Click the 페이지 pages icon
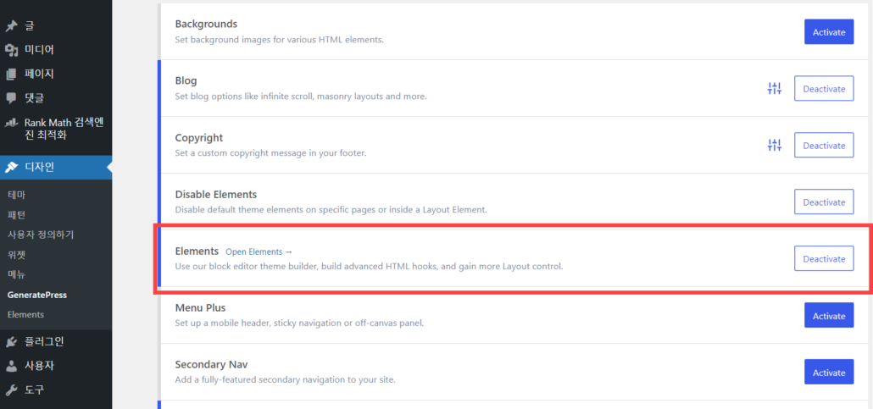 click(x=11, y=74)
